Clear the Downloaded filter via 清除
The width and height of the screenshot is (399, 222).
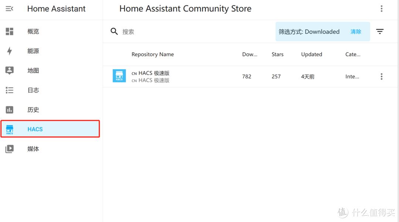pos(355,32)
